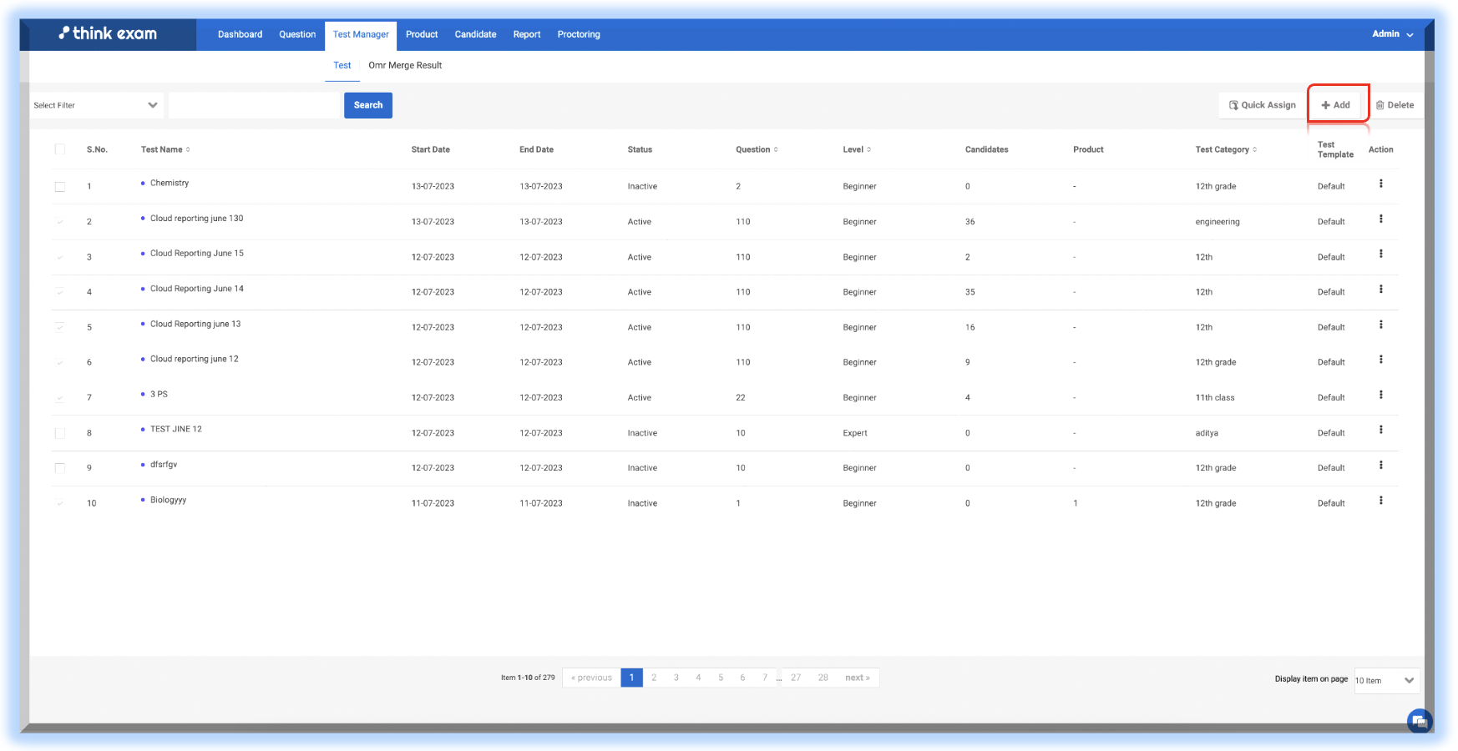The image size is (1458, 751).
Task: Sort by Question column arrows
Action: coord(776,149)
